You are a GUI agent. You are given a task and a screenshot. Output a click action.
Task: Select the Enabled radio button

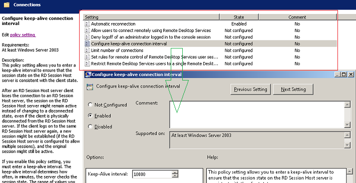(90, 115)
